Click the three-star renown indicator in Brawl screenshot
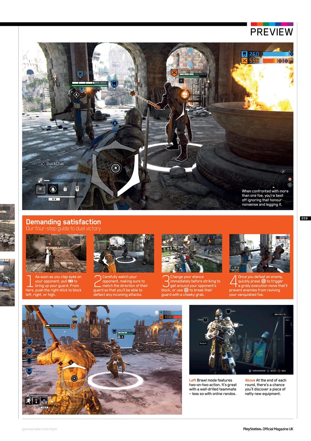 (x=44, y=407)
